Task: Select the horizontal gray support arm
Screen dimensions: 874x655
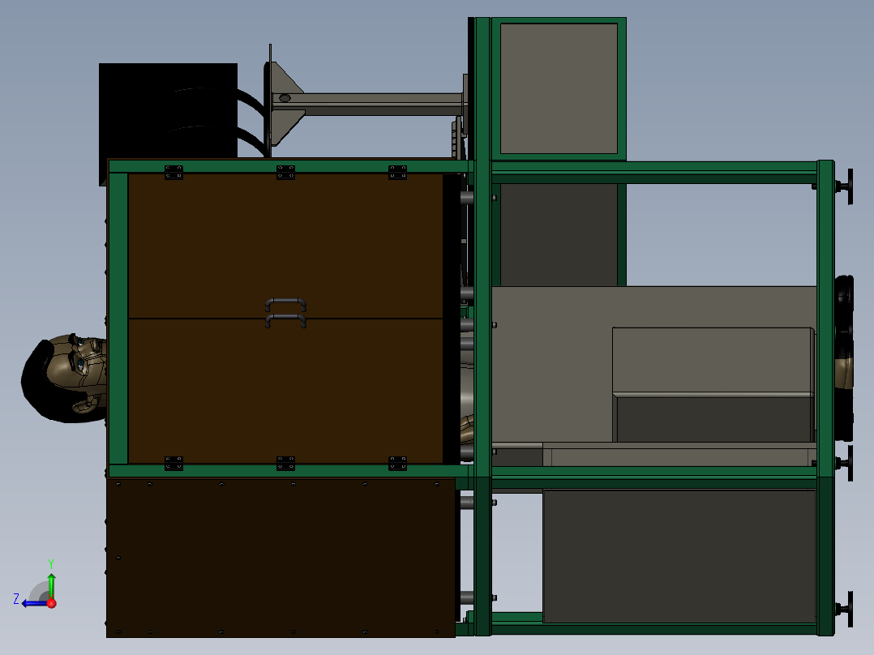Action: pos(368,105)
